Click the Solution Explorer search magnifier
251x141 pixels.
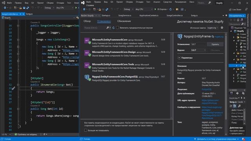(242, 24)
